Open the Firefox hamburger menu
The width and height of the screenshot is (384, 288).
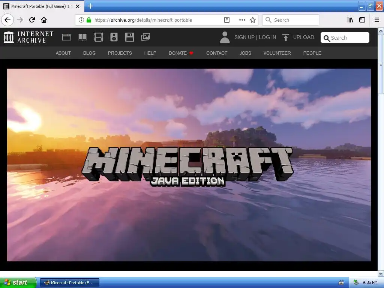(x=377, y=20)
